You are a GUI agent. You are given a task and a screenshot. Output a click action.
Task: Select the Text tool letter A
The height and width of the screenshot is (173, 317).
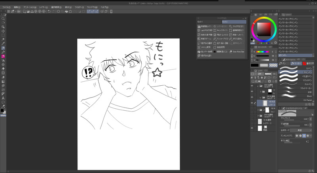pos(3,98)
